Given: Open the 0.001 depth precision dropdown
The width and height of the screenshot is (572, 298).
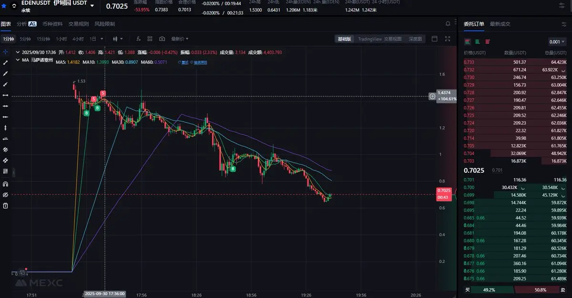Looking at the screenshot, I should click(556, 42).
